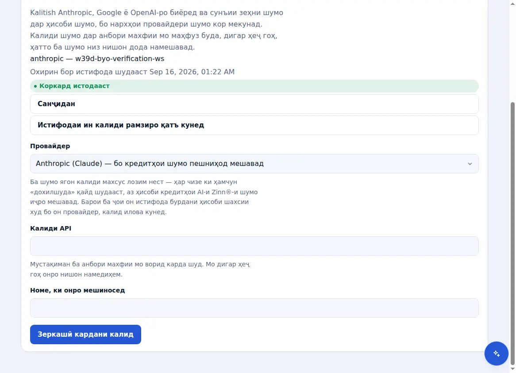
Task: Click the Номе, ки онро мешиносед label
Action: [x=77, y=290]
